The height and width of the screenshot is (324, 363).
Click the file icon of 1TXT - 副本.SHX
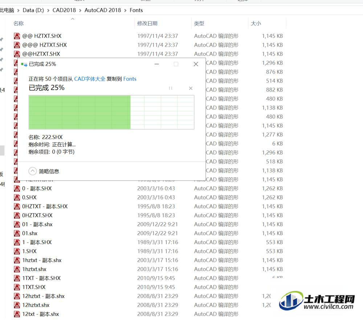coord(17,278)
